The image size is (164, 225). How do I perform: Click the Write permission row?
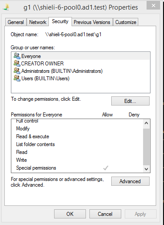pyautogui.click(x=77, y=160)
